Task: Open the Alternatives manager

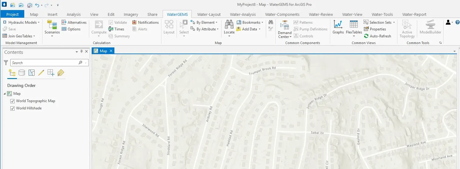Action: 74,22
